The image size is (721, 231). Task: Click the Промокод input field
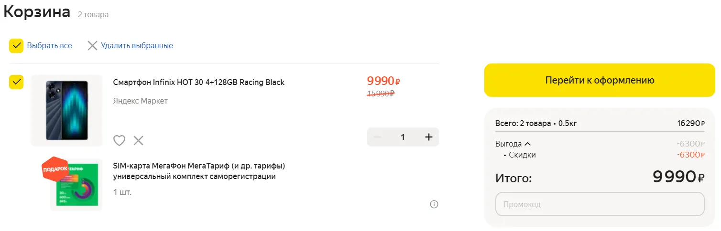(600, 204)
